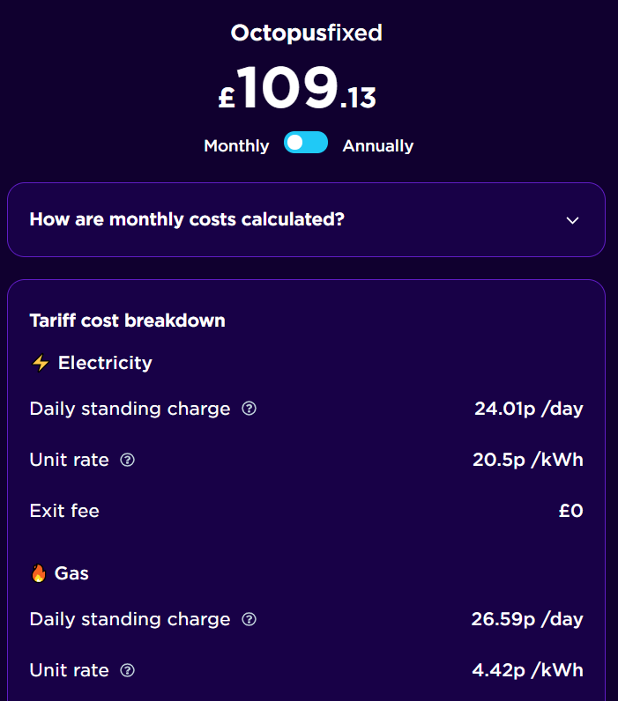Screen dimensions: 618x701
Task: Select the Monthly billing label
Action: pos(236,146)
